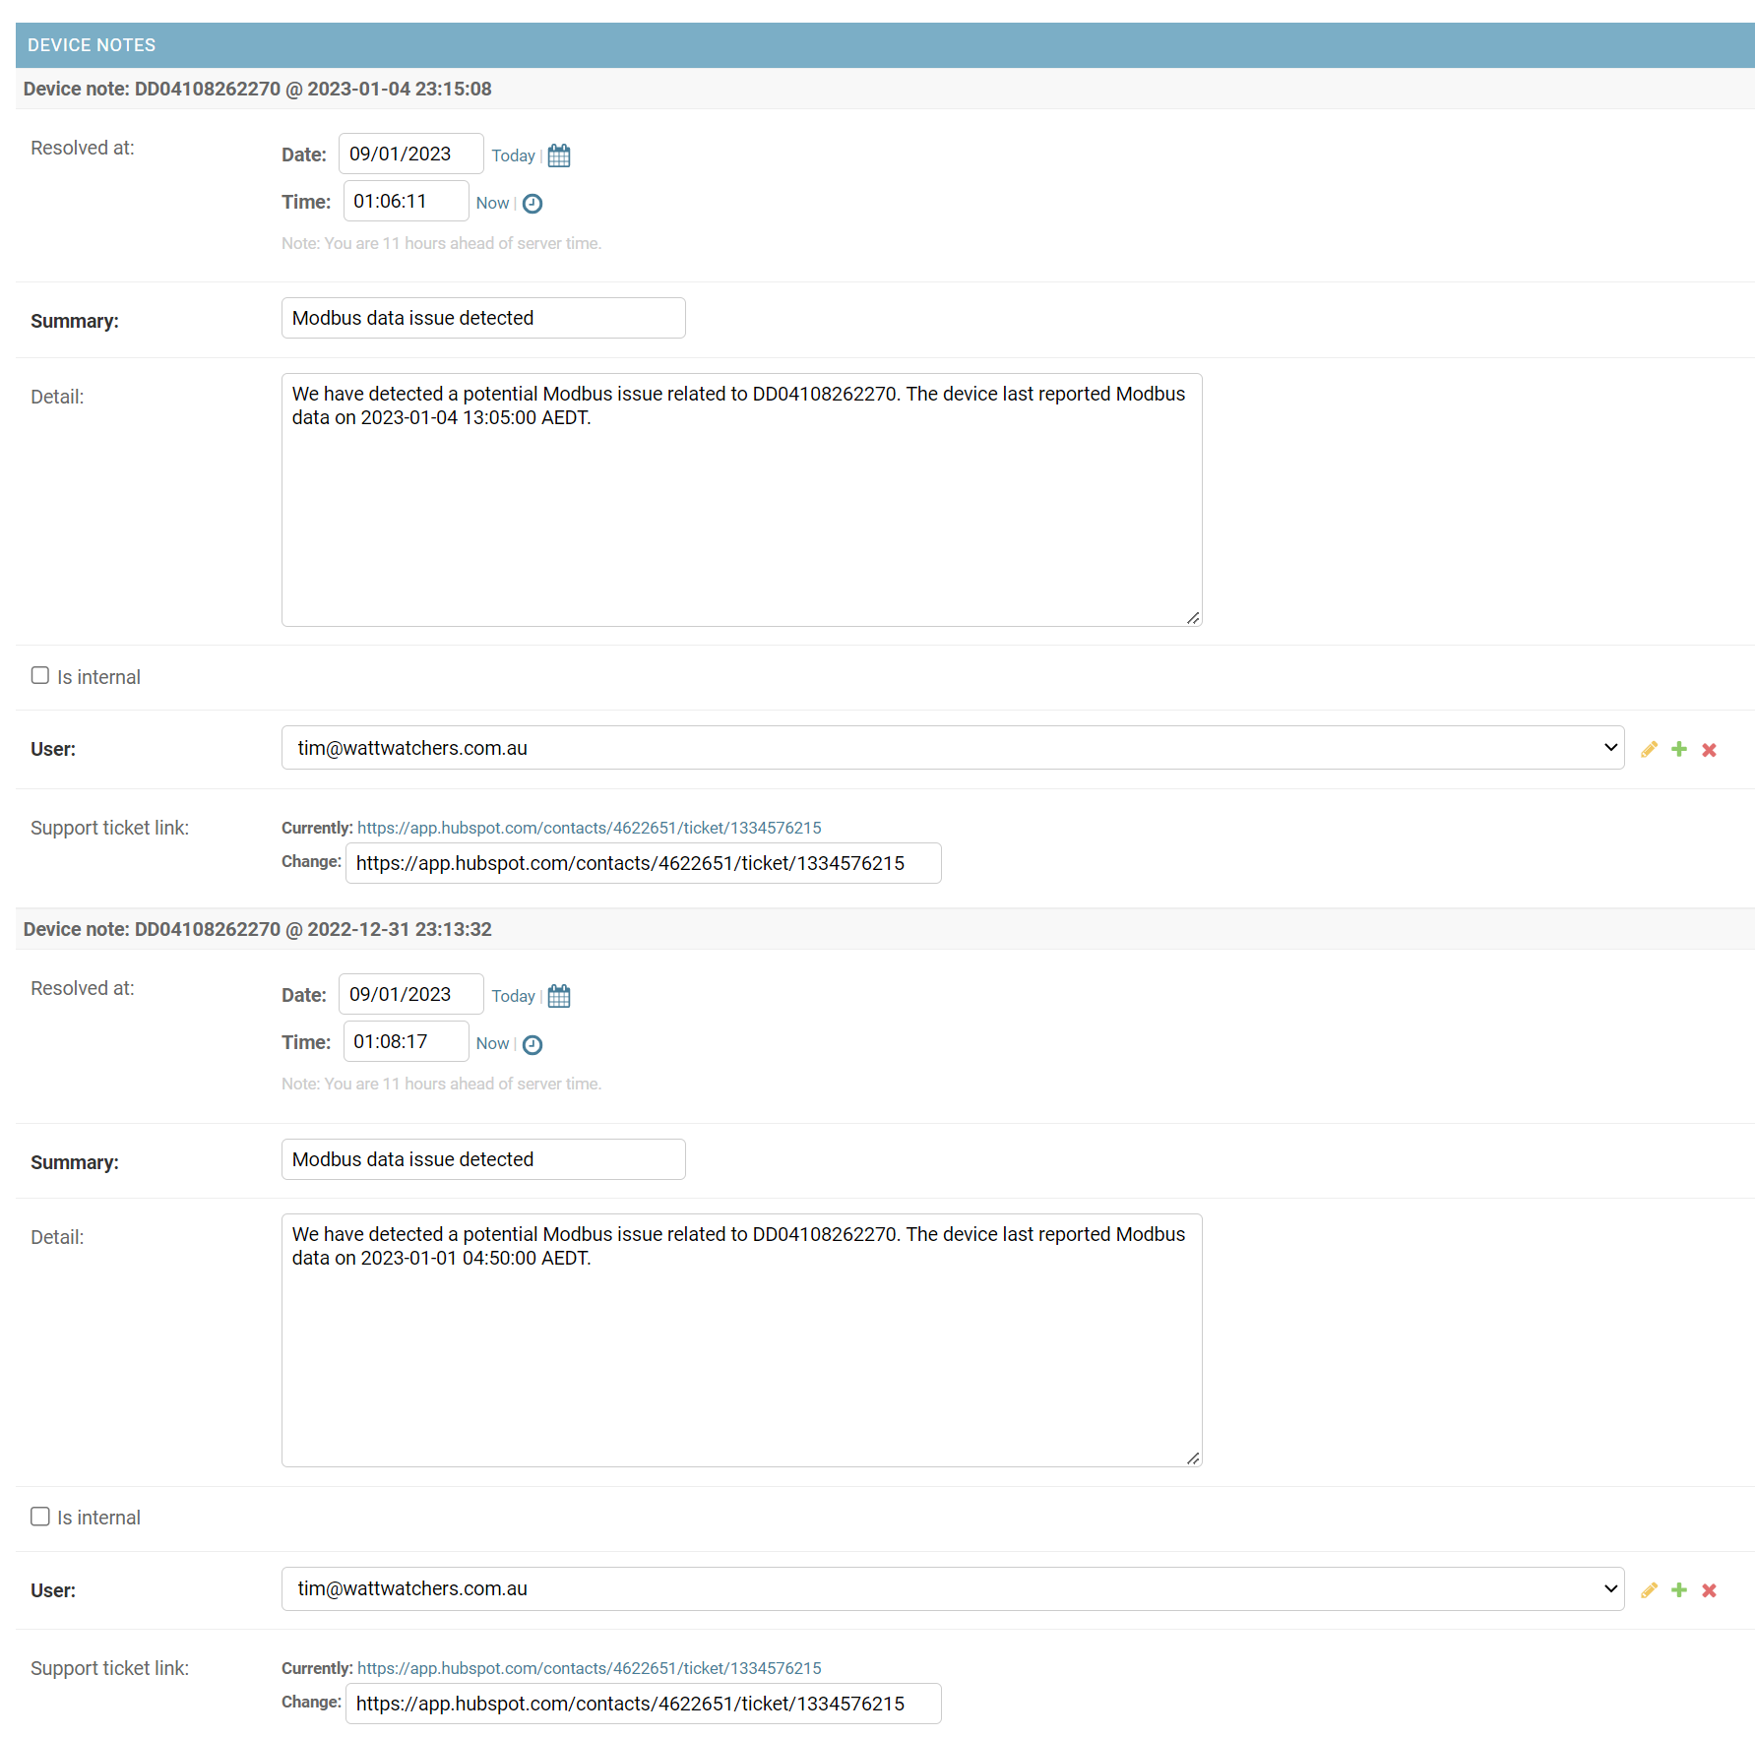Open calendar picker for second note's date
Viewport: 1755px width, 1737px height.
(559, 996)
